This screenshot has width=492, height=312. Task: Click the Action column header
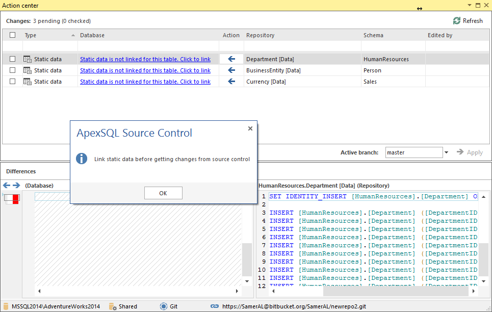click(231, 35)
